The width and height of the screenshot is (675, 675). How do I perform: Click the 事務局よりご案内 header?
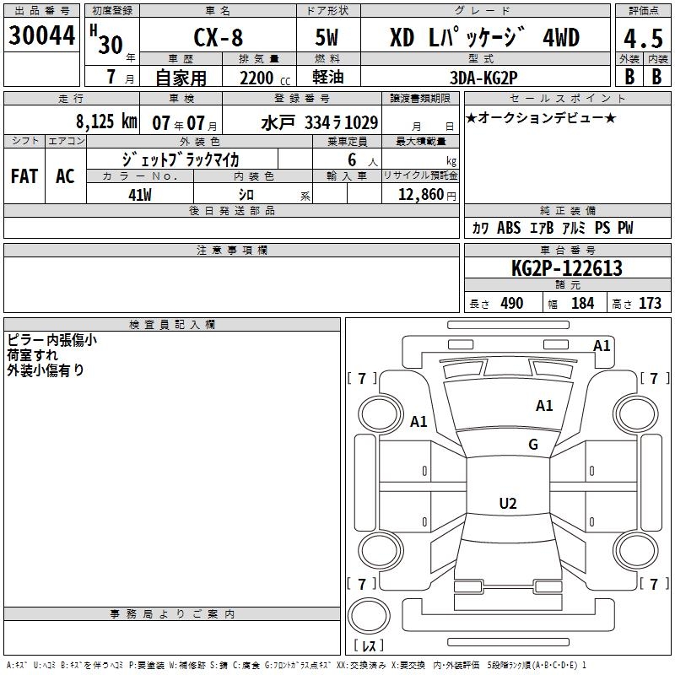tap(172, 614)
